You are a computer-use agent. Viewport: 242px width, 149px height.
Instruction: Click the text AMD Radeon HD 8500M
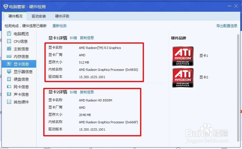(96, 100)
